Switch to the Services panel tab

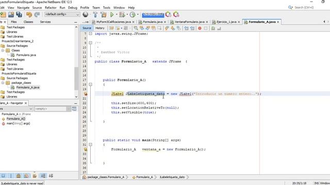point(45,22)
